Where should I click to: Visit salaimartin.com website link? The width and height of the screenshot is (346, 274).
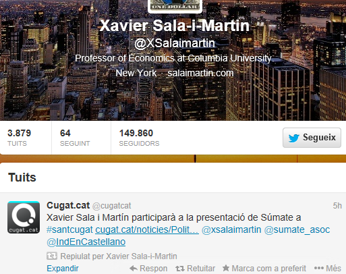click(x=200, y=73)
